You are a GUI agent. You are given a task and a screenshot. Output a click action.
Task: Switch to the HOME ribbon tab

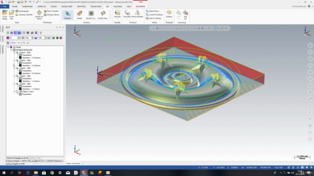pyautogui.click(x=15, y=6)
